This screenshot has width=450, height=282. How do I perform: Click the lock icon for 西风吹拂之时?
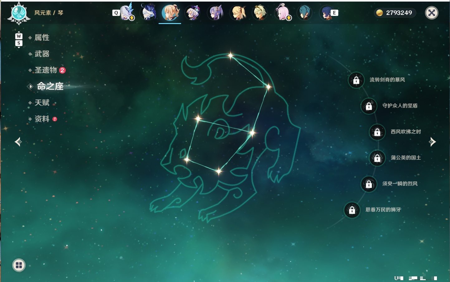click(377, 132)
